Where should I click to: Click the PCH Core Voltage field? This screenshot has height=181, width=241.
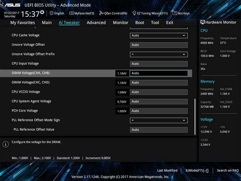[x=159, y=111]
